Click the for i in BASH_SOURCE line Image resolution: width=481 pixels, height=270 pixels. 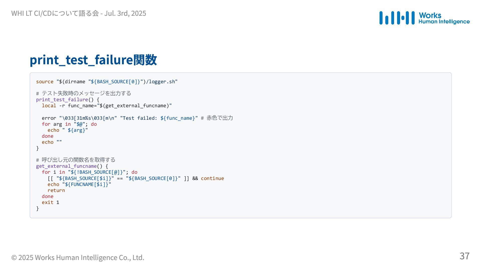89,172
